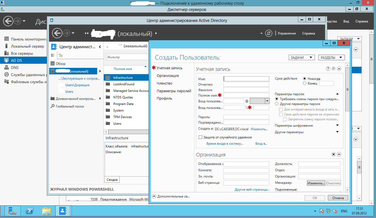Open the РАЗДЕЛЫ dropdown
Screen dimensions: 376x218
(x=331, y=57)
